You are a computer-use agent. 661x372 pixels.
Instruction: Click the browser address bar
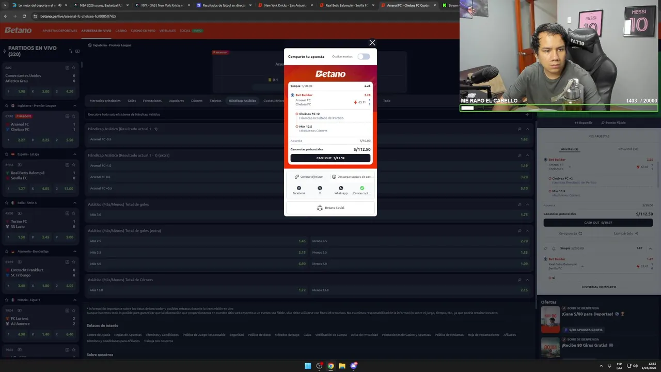(x=243, y=16)
